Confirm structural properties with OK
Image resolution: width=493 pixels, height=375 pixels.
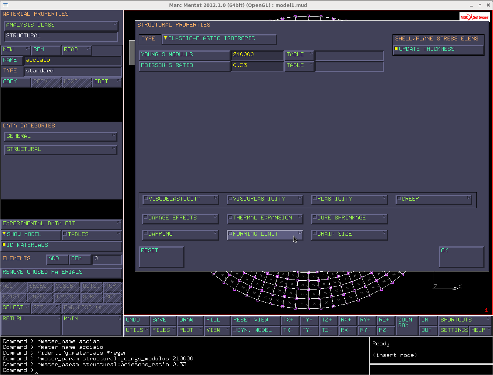tap(461, 257)
